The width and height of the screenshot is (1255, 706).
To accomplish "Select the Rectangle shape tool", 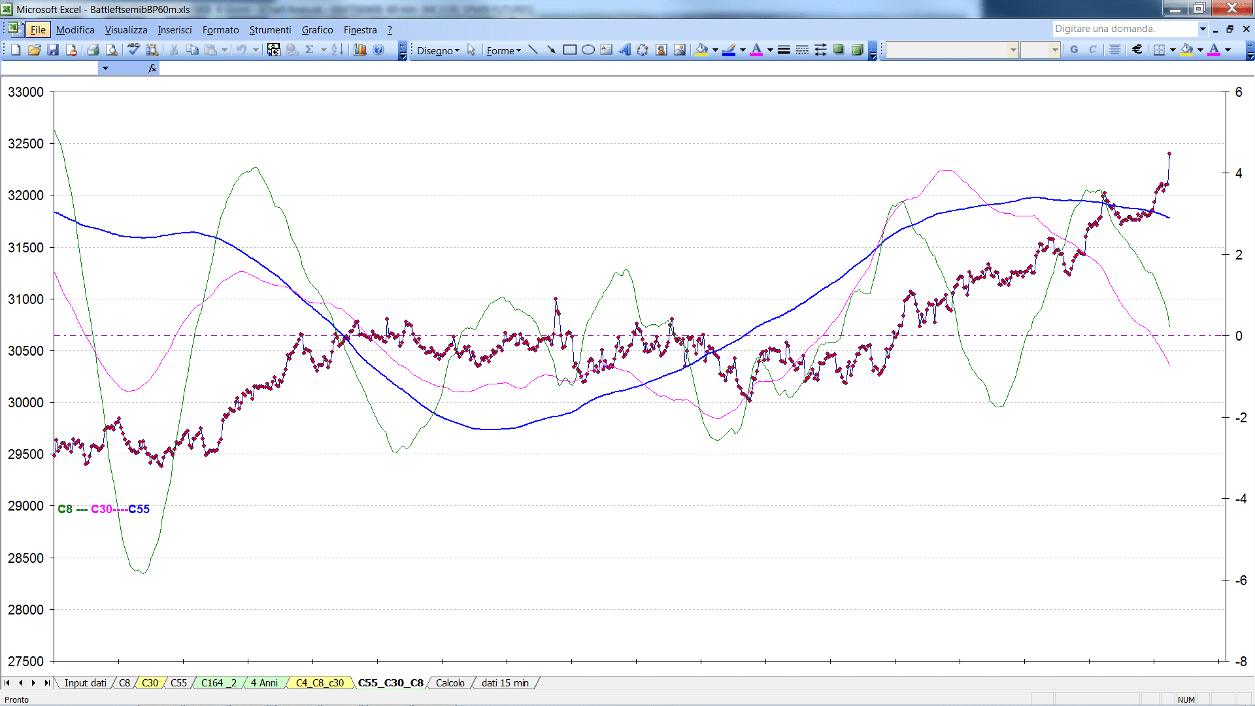I will click(x=570, y=50).
